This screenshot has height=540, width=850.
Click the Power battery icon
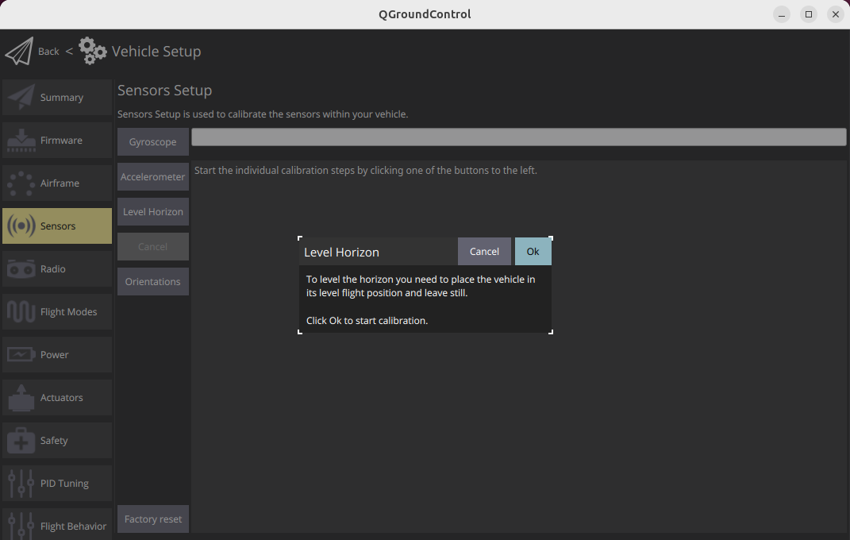pos(21,355)
